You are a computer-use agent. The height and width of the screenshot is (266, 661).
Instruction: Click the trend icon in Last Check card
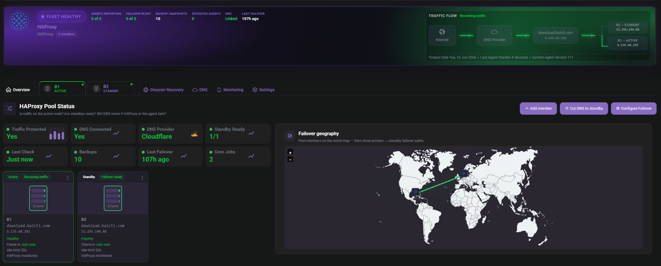pos(49,156)
